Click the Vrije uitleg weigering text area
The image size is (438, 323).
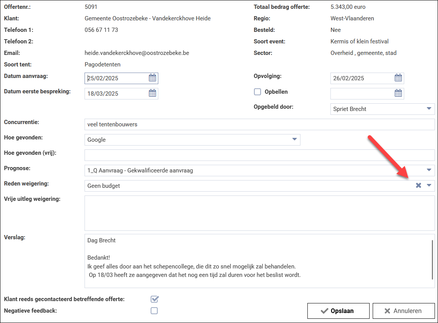(x=259, y=213)
